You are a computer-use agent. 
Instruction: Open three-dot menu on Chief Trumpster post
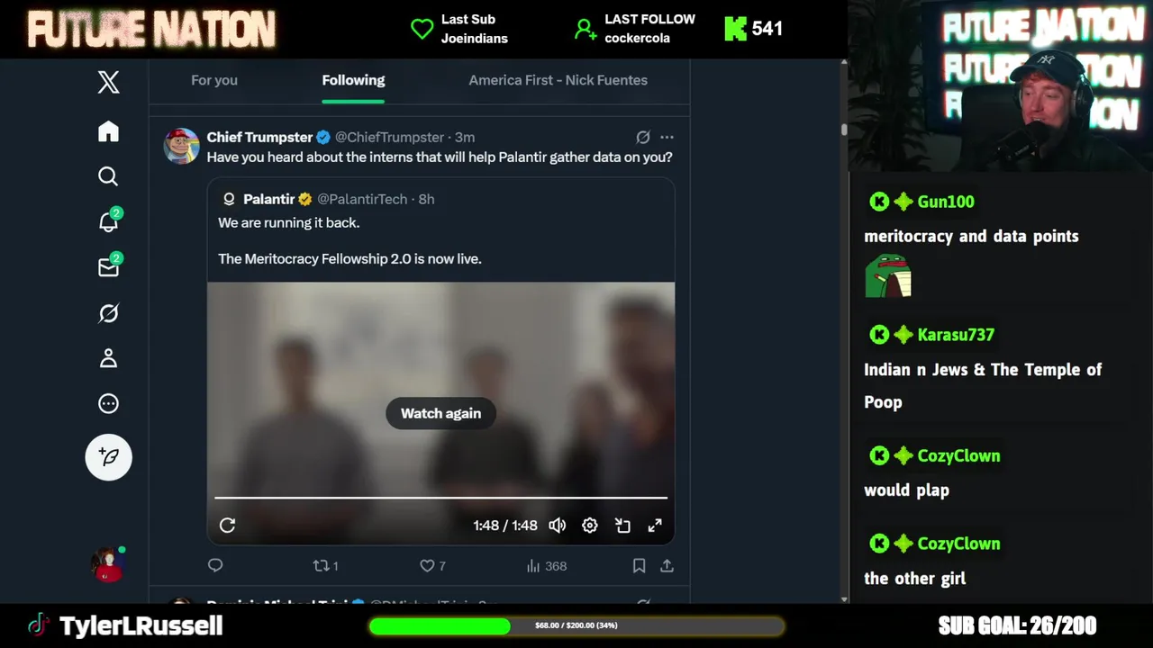[667, 137]
